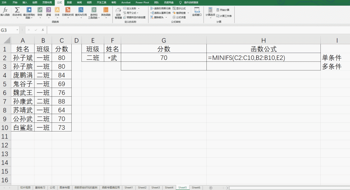
Task: Switch to the 插入 ribbon tab
Action: pos(25,2)
